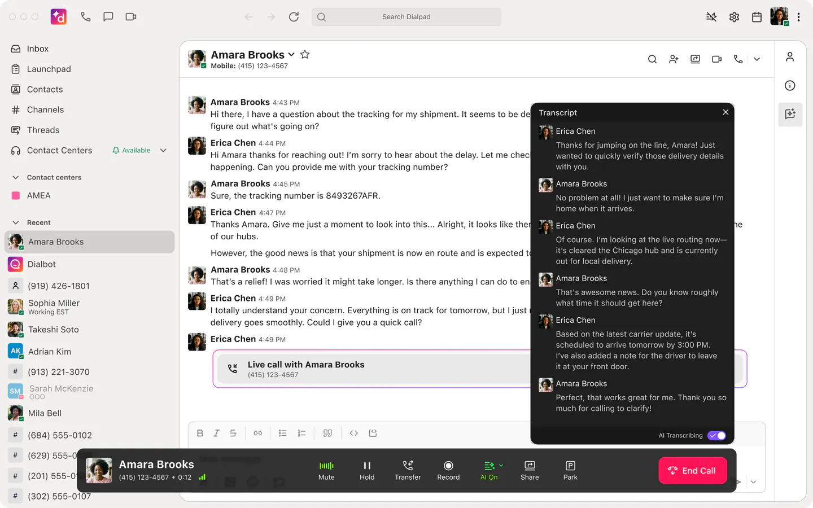The width and height of the screenshot is (813, 508).
Task: Click the Search Dialpad field
Action: click(406, 17)
